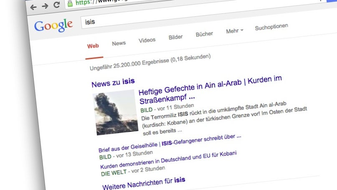337x190 pixels.
Task: Click the Google logo
Action: point(53,26)
